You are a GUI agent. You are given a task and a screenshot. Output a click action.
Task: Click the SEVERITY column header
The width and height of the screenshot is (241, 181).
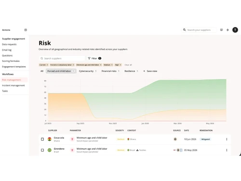coord(120,130)
